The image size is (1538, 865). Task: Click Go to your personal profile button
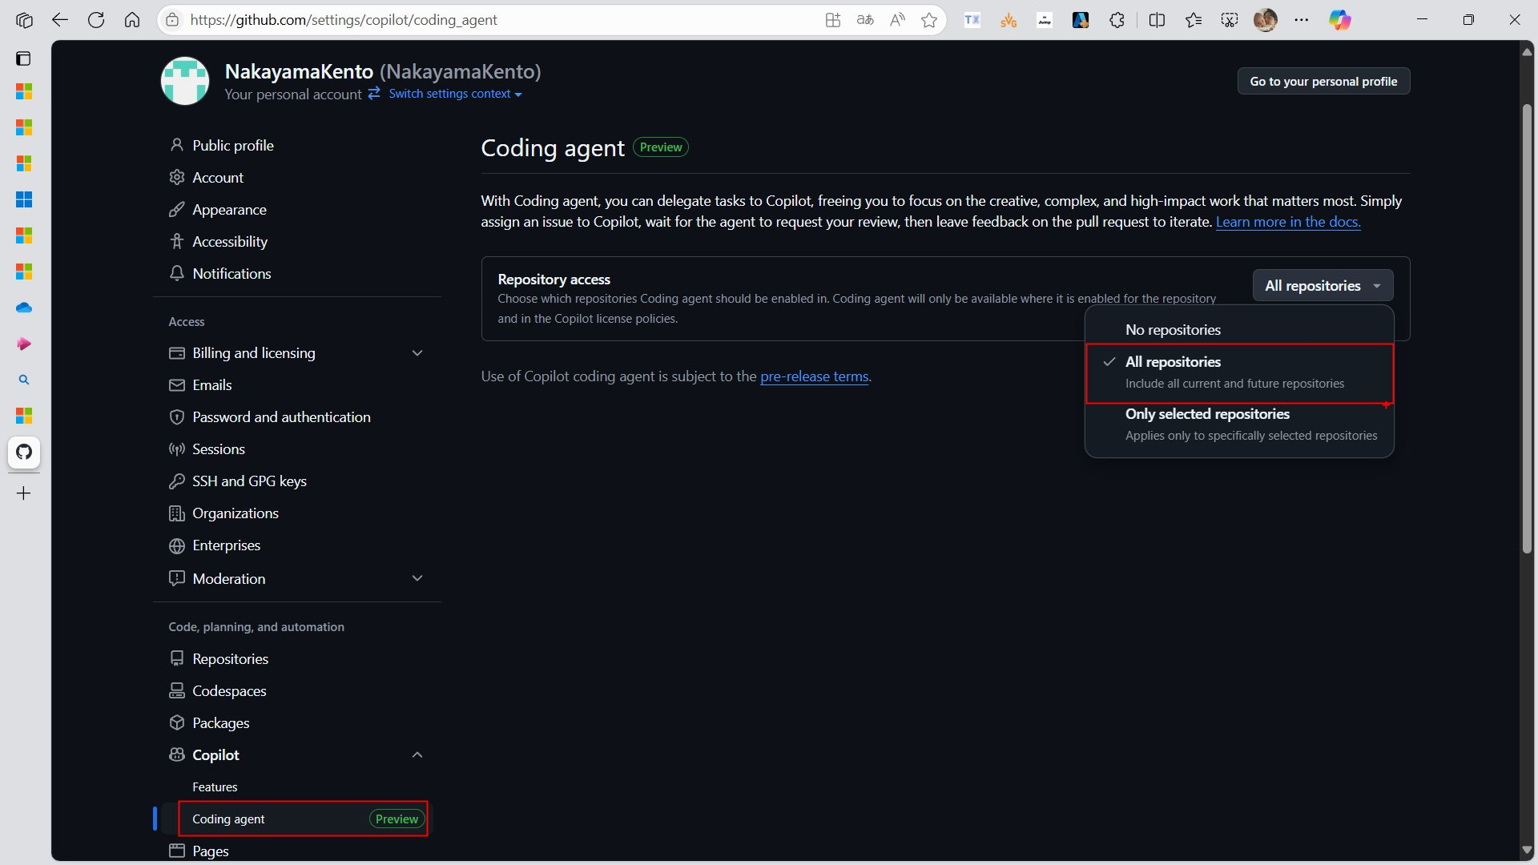pos(1323,81)
